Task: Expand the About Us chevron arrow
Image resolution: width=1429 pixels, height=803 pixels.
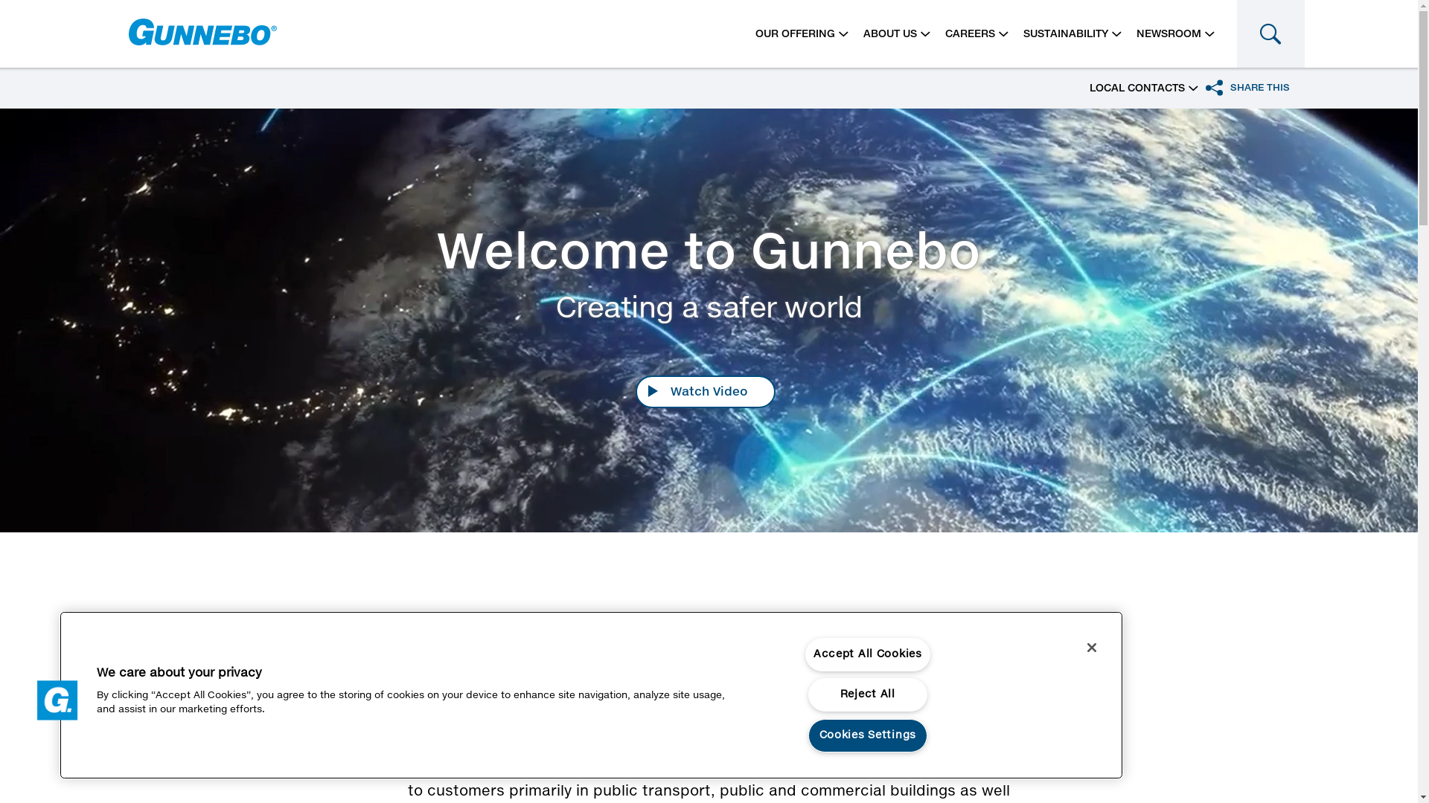Action: coord(925,35)
